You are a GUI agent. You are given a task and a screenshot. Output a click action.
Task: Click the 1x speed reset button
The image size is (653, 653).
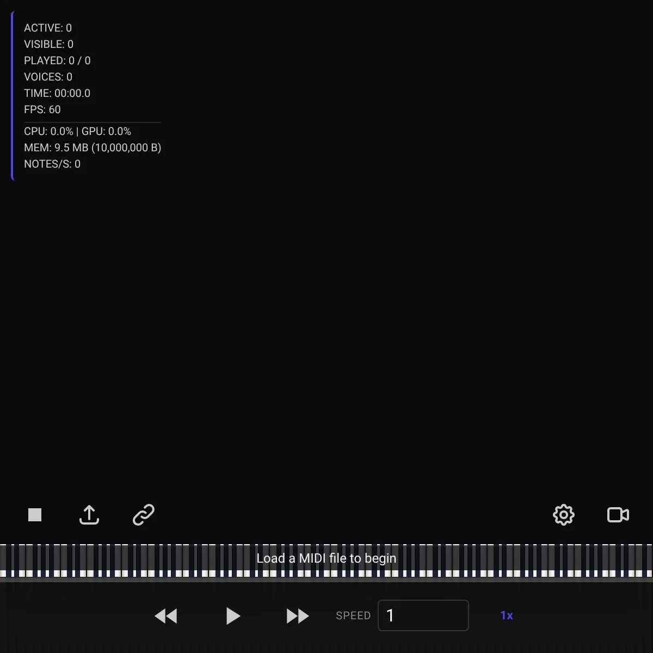point(507,615)
